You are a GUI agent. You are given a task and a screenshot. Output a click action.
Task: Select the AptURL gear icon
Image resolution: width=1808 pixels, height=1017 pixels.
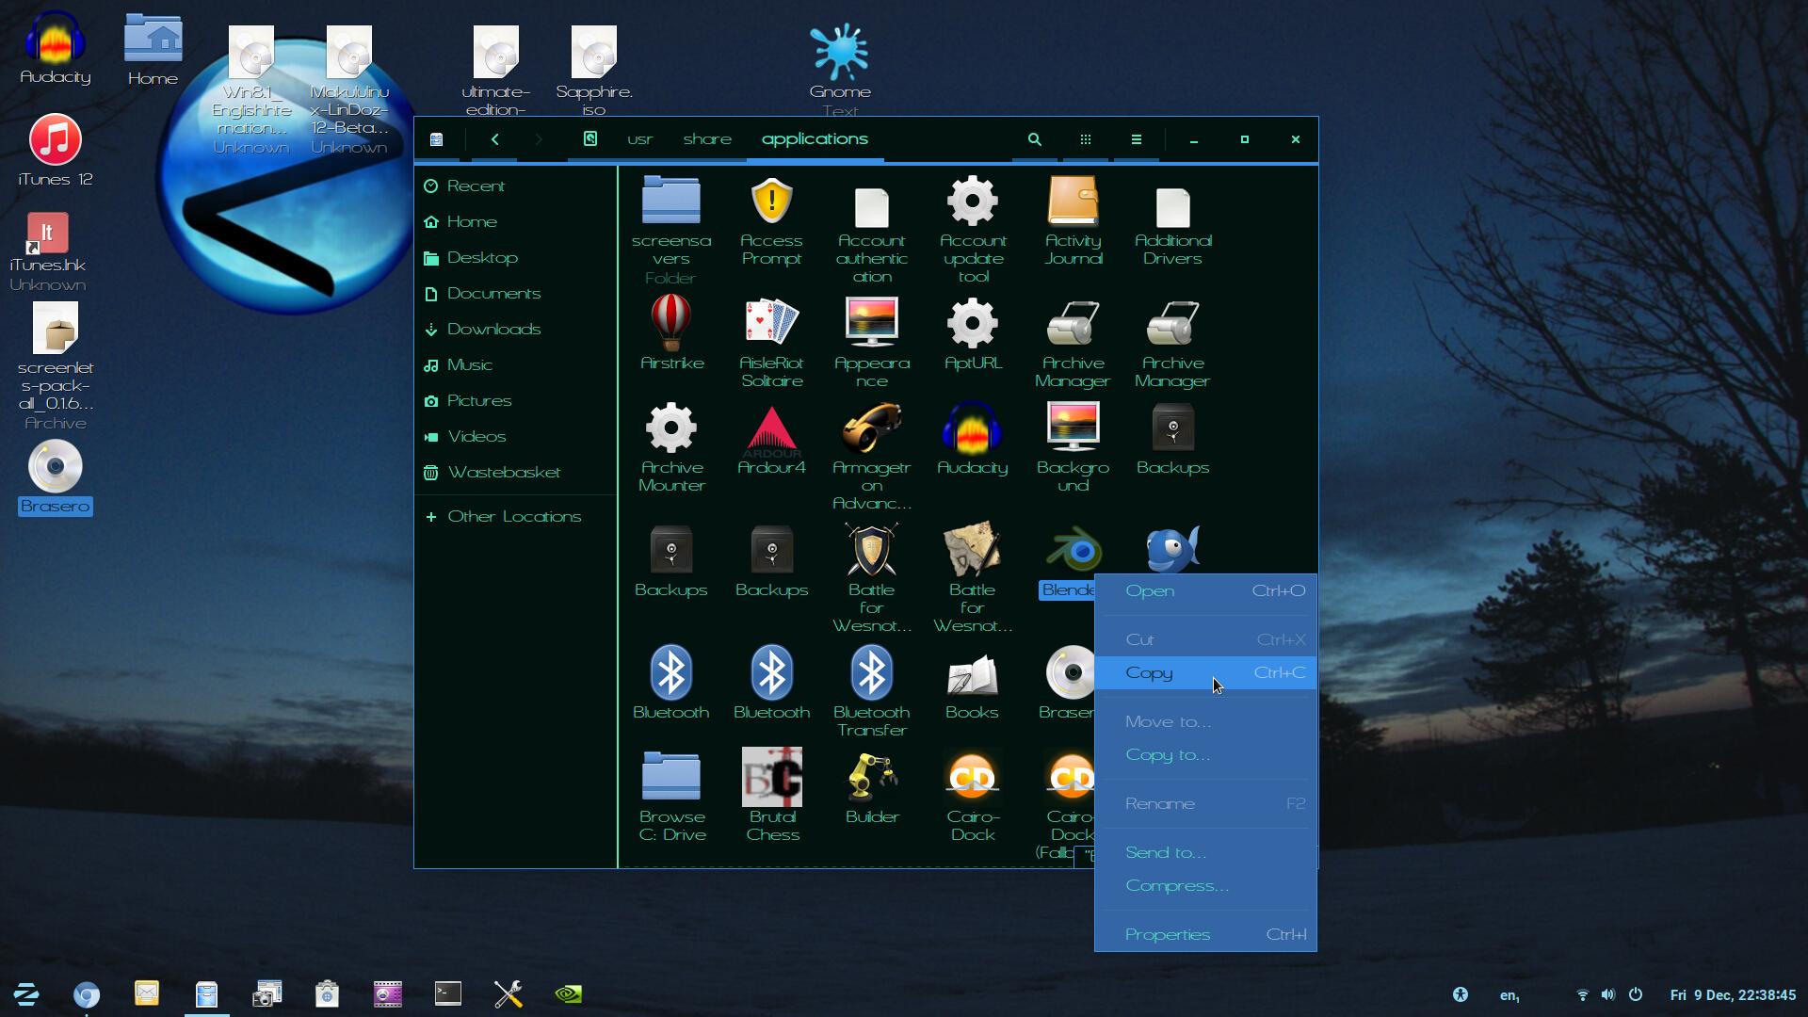click(x=973, y=323)
